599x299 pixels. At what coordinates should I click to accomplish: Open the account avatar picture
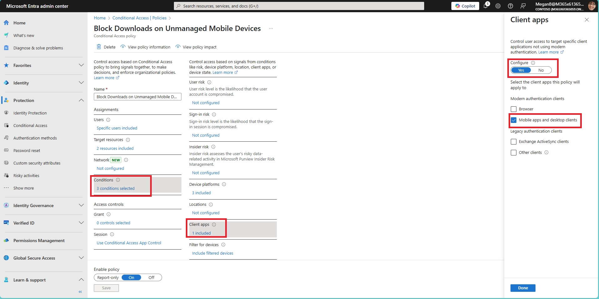click(x=592, y=6)
